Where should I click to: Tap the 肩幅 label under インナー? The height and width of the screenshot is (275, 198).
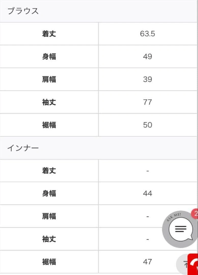pos(49,216)
